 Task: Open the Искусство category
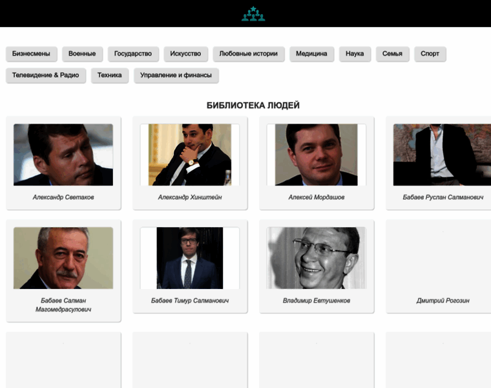pyautogui.click(x=185, y=54)
